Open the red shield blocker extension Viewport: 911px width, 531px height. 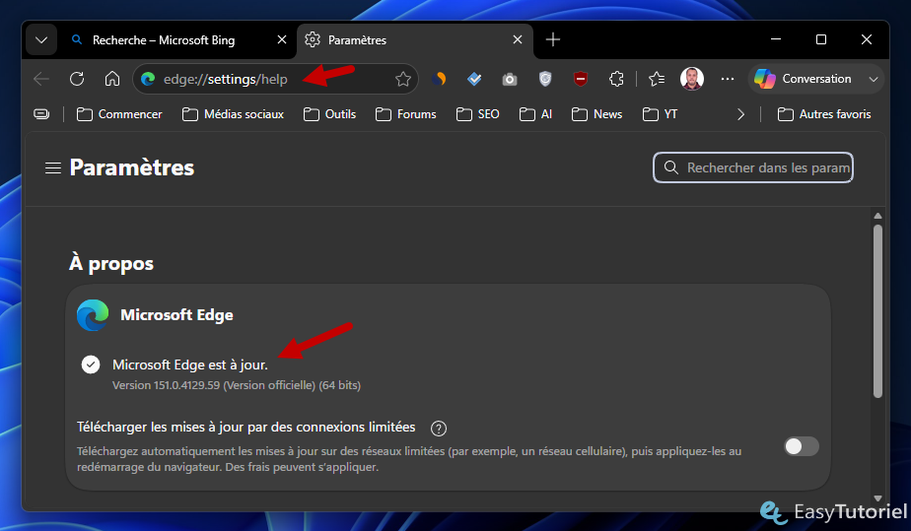(x=581, y=79)
